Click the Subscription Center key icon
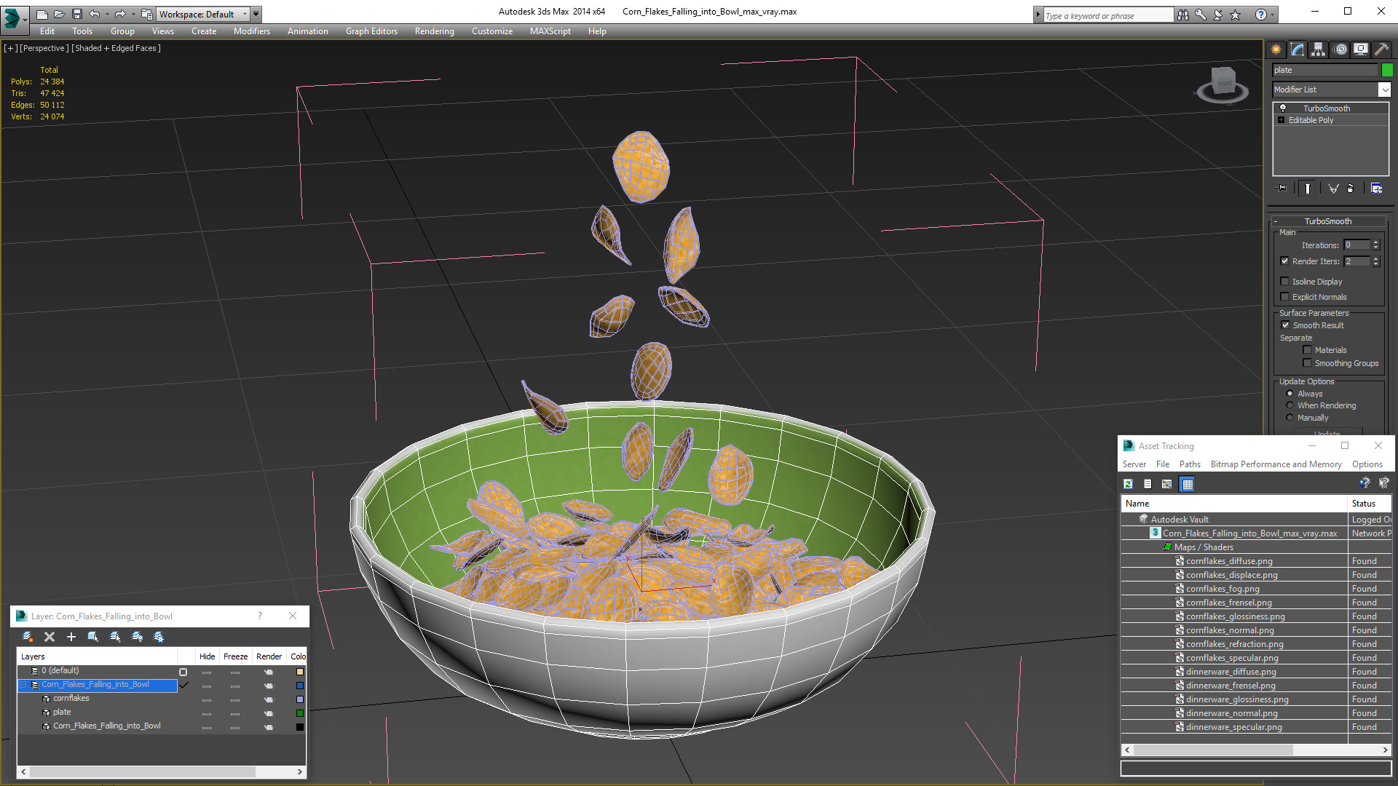The image size is (1398, 786). pyautogui.click(x=1201, y=15)
